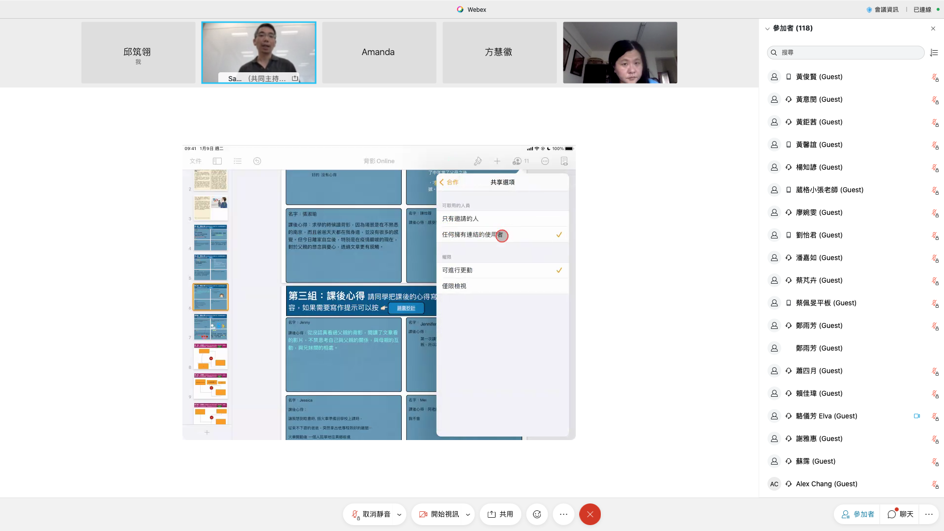944x531 pixels.
Task: Close the participants panel
Action: tap(933, 29)
